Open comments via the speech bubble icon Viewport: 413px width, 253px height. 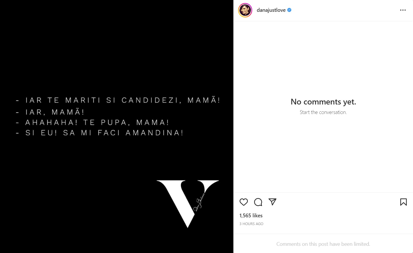(x=258, y=202)
